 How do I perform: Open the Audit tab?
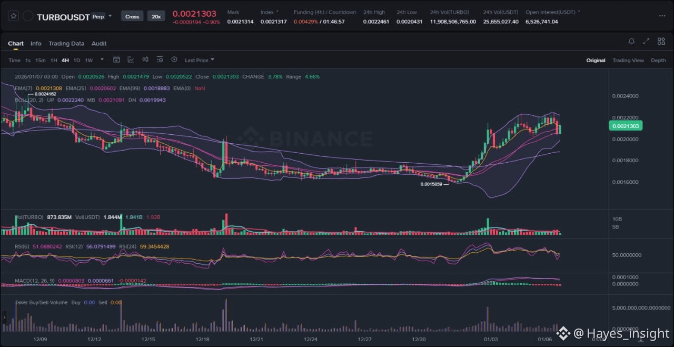(x=99, y=44)
